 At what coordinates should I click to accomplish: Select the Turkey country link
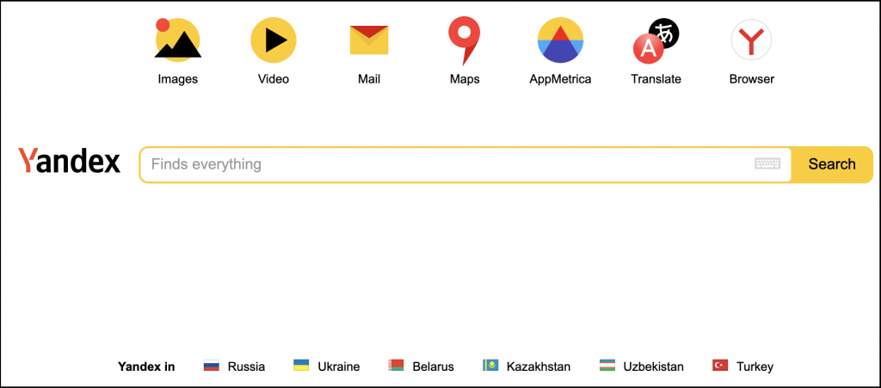[x=755, y=366]
